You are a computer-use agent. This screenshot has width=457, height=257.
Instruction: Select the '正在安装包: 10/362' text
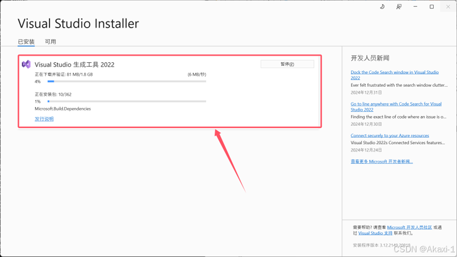click(53, 94)
